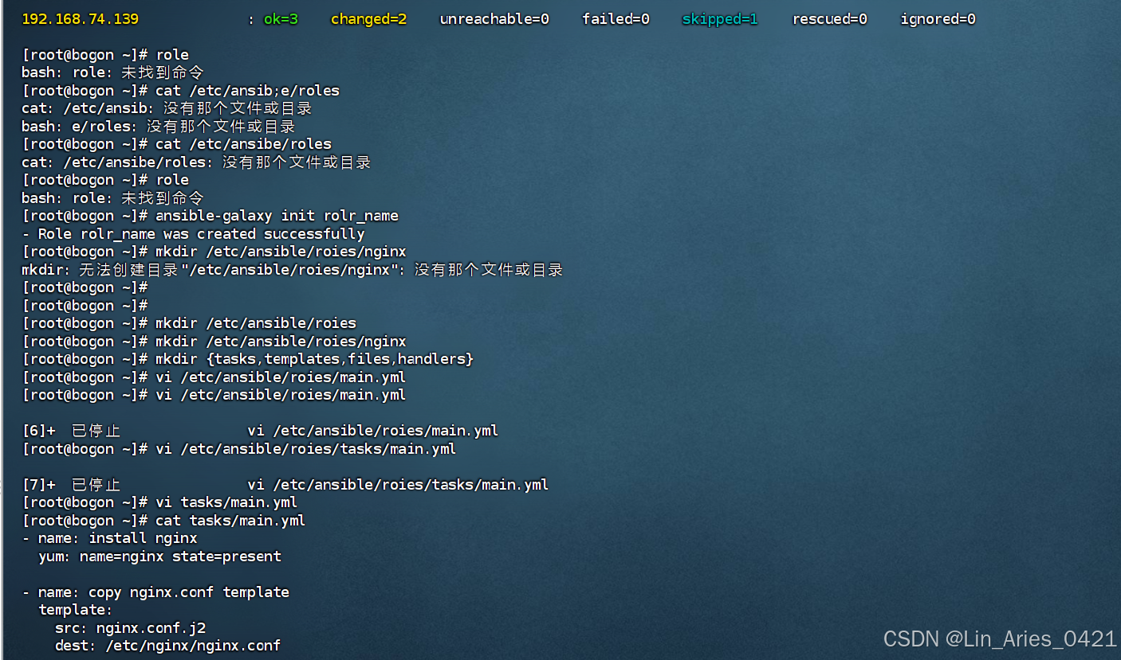Click the src: nginx.conf.j2 line
1121x660 pixels.
pyautogui.click(x=131, y=628)
